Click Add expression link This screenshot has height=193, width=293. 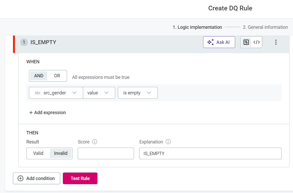(x=47, y=113)
